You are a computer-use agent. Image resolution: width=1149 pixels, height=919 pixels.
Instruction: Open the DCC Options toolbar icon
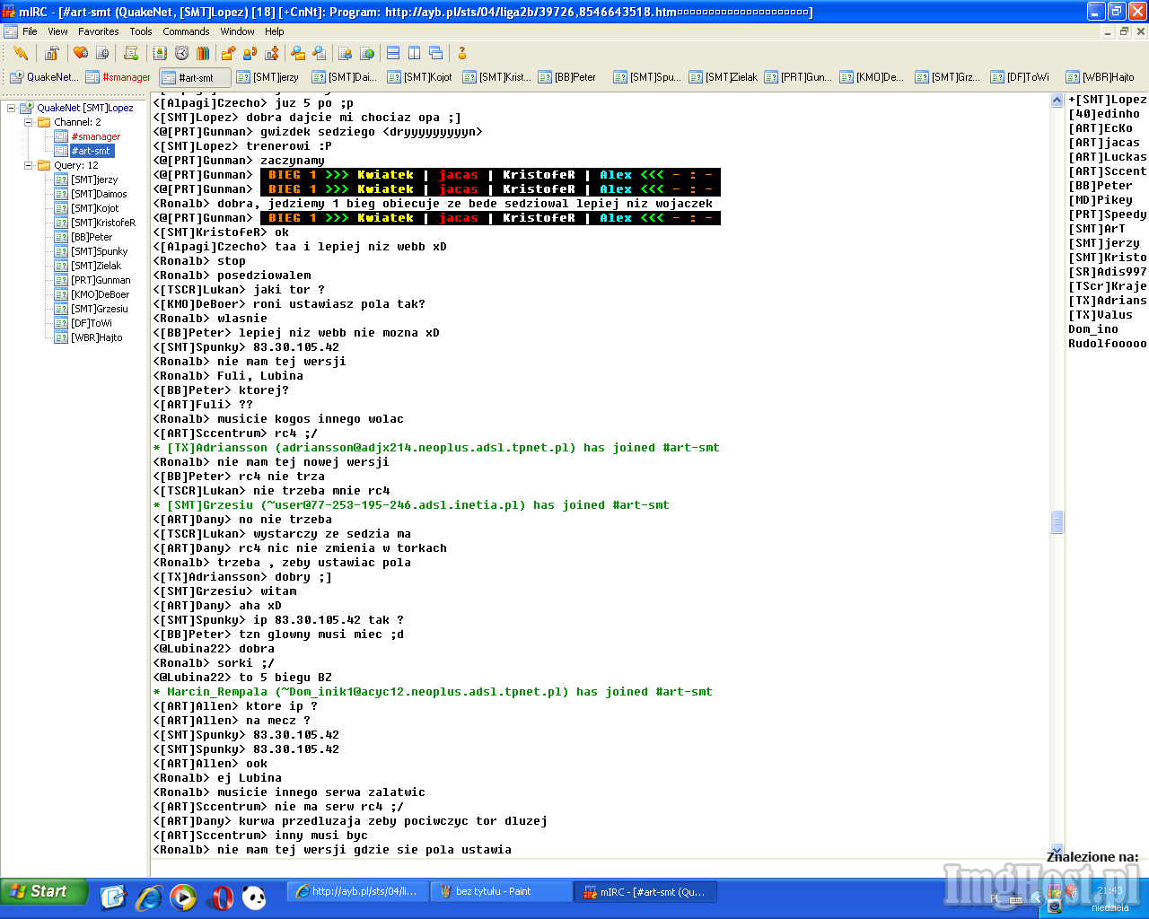271,53
